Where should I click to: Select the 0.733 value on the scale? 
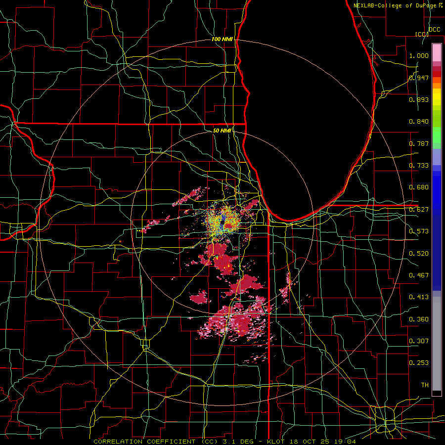419,166
